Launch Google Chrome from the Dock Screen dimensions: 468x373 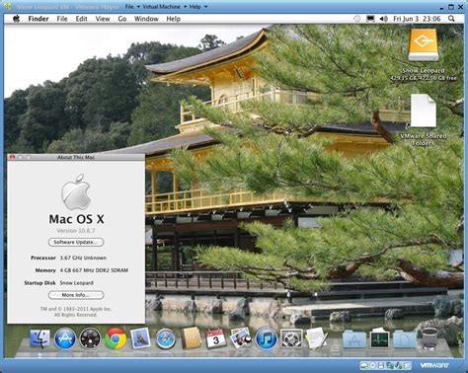pos(116,338)
